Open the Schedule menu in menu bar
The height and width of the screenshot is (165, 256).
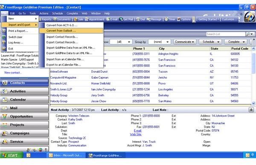point(57,13)
